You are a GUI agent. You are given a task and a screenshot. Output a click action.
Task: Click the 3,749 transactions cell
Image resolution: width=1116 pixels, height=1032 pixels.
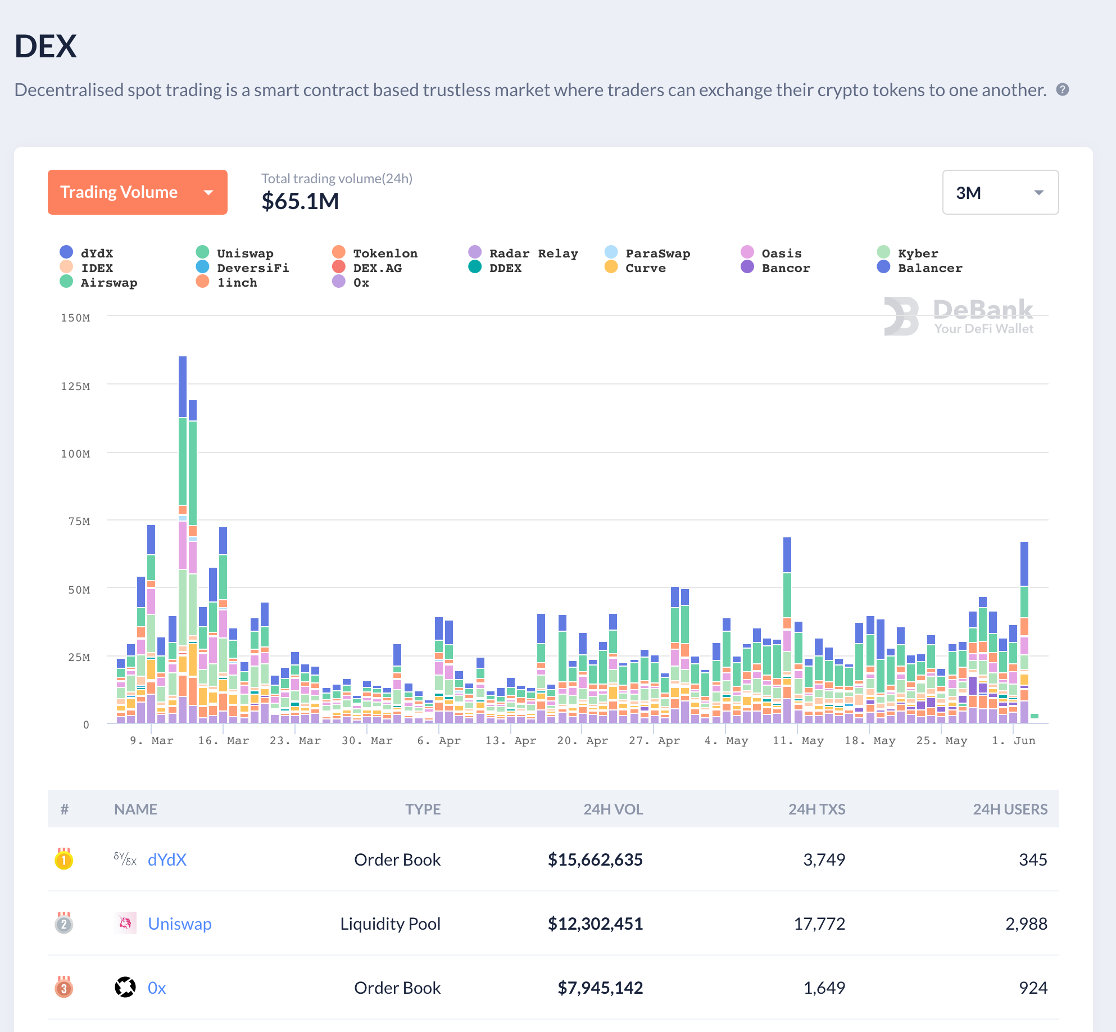(824, 859)
